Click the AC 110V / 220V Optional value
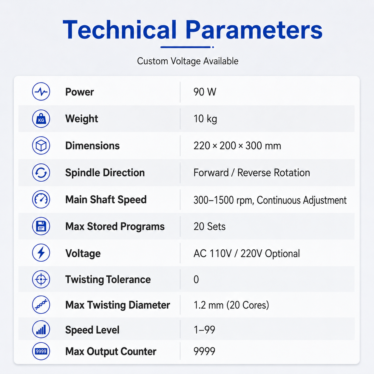The image size is (374, 374). pyautogui.click(x=247, y=254)
